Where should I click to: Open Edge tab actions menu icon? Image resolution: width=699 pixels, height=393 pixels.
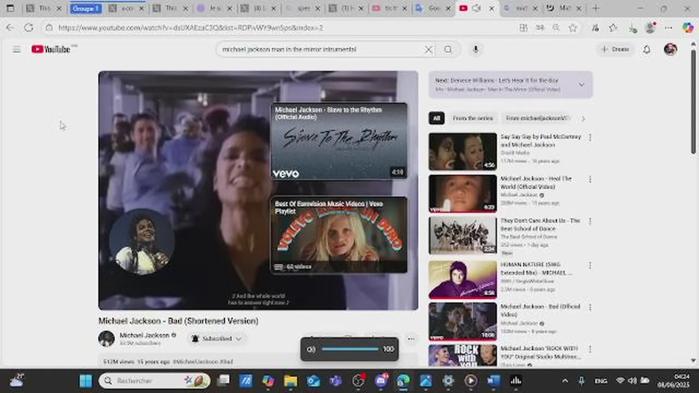coord(10,8)
